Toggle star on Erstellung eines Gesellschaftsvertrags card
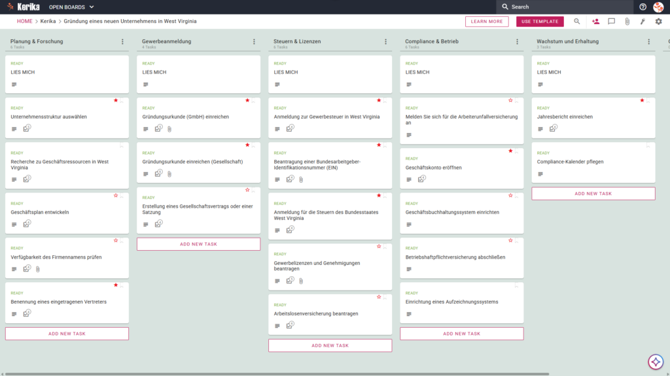This screenshot has width=670, height=376. [x=247, y=190]
